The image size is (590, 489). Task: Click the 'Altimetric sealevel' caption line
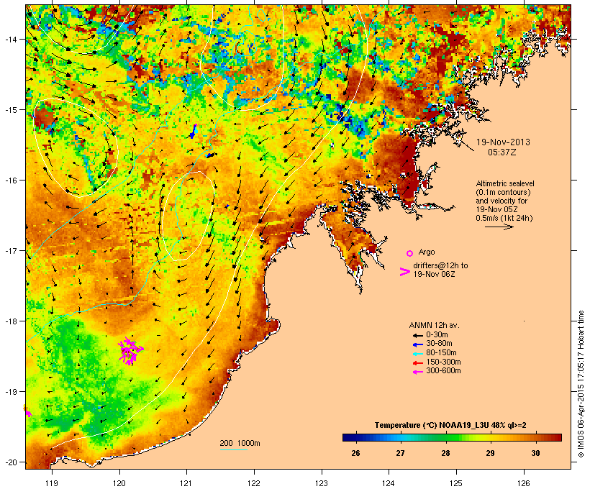click(505, 183)
